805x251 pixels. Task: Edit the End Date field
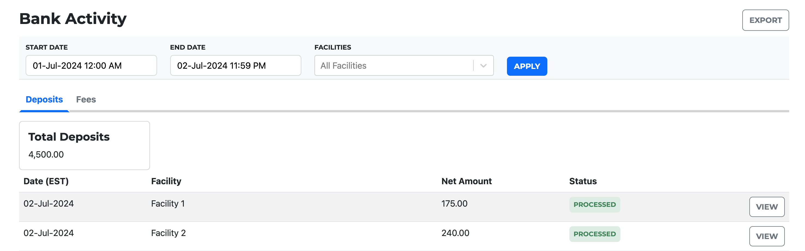236,66
